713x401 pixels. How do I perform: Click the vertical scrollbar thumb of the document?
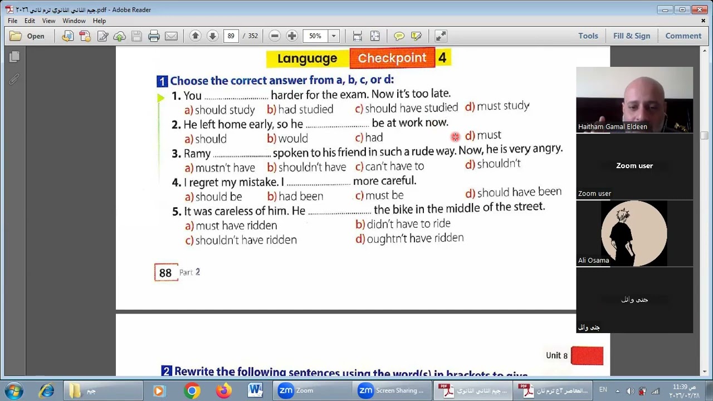coord(705,136)
